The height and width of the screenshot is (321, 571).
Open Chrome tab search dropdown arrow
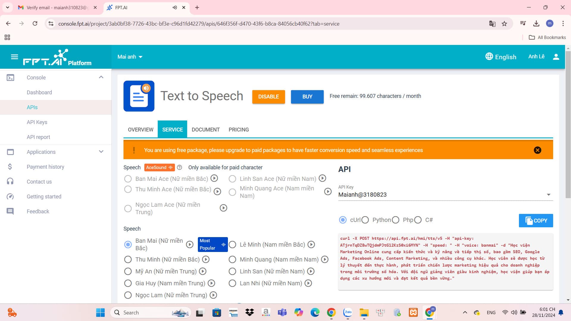[x=7, y=7]
